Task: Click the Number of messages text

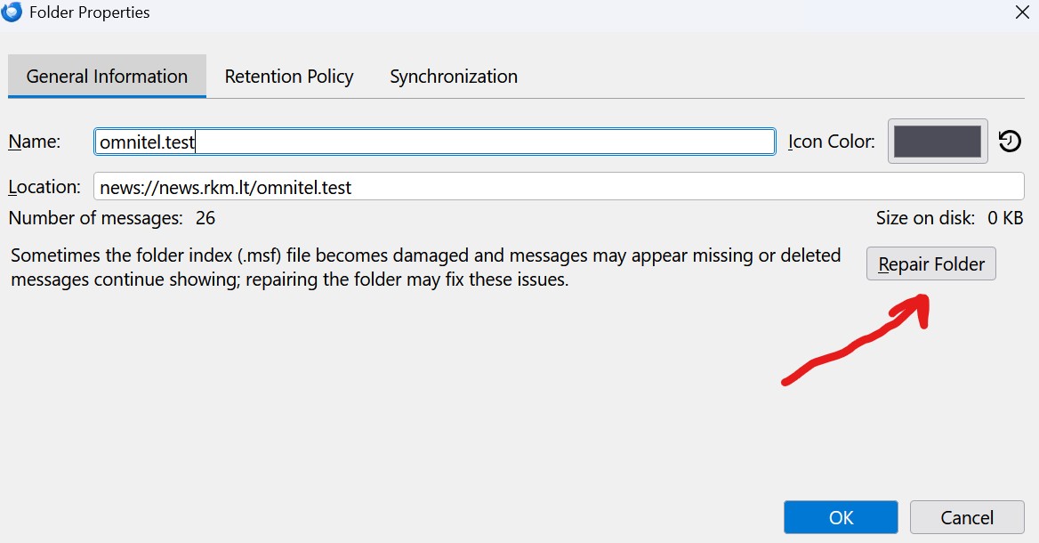Action: tap(112, 218)
